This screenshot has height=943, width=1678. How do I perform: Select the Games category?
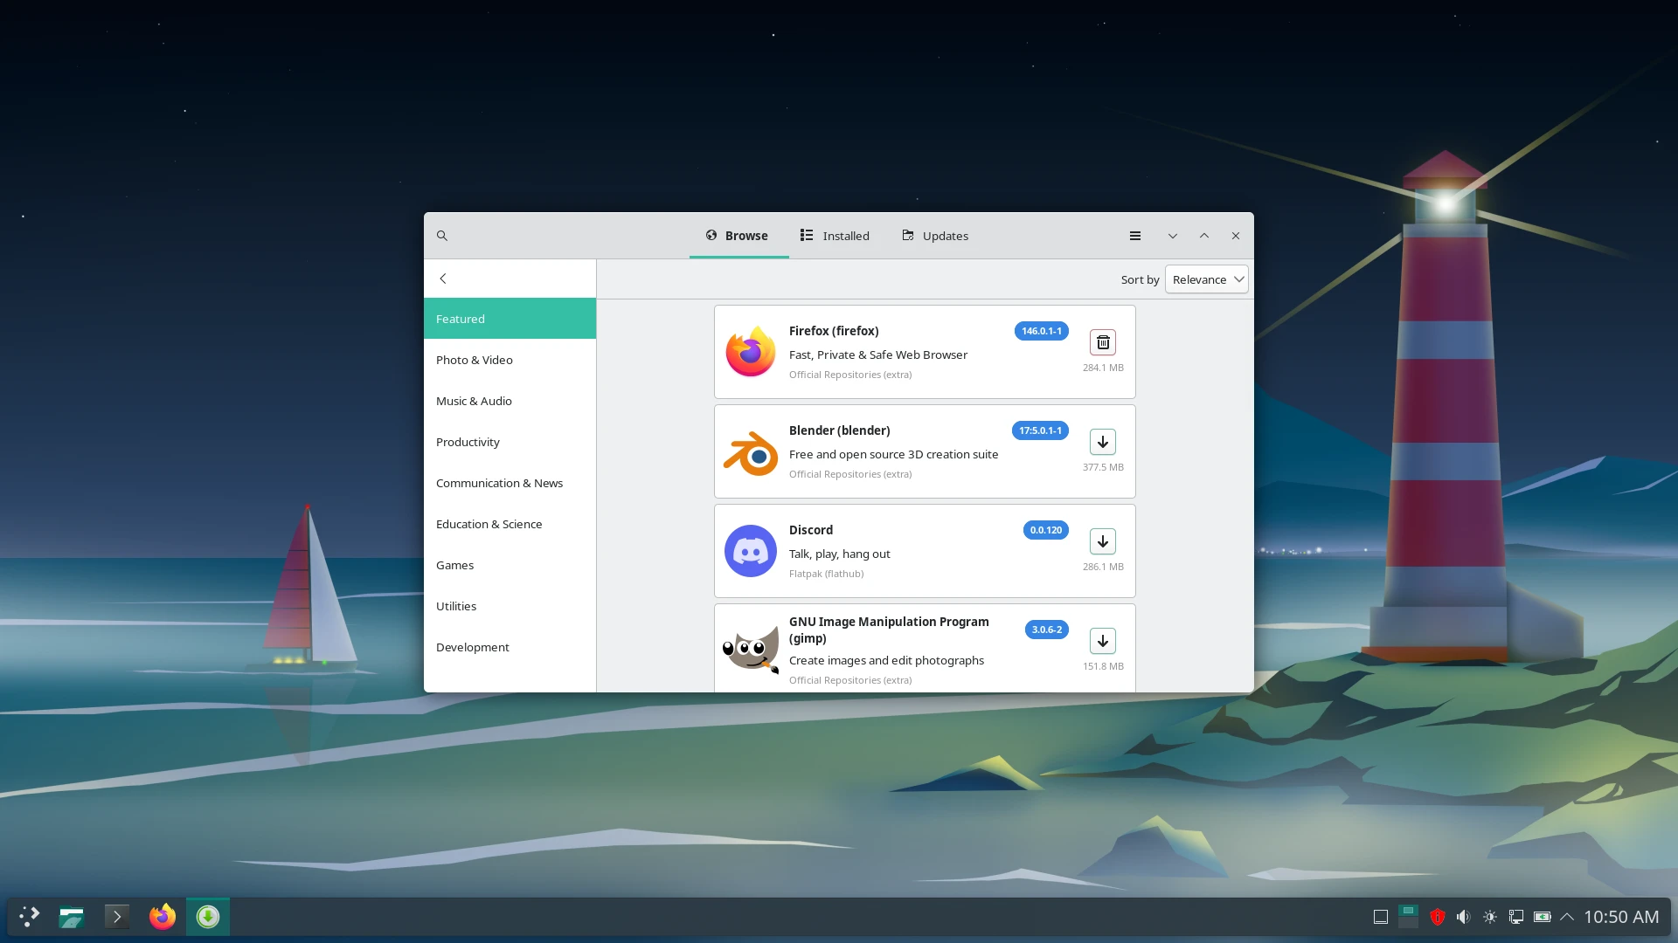point(454,565)
